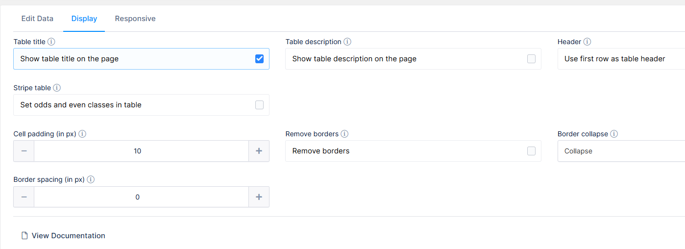Uncheck Show table title on the page

(x=260, y=59)
